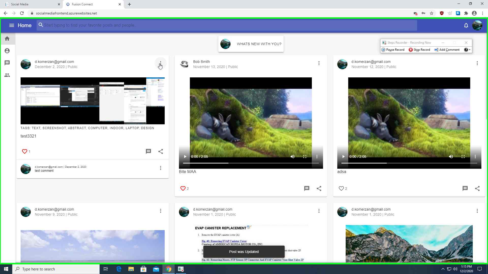Enter fullscreen on adsa video
Screen dimensions: 488x274
click(463, 157)
